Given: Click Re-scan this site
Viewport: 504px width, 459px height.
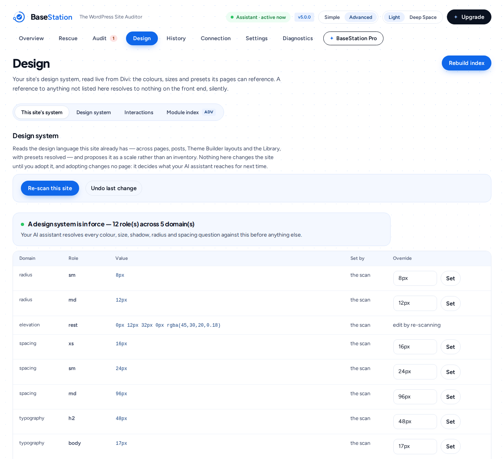Looking at the screenshot, I should coord(50,188).
